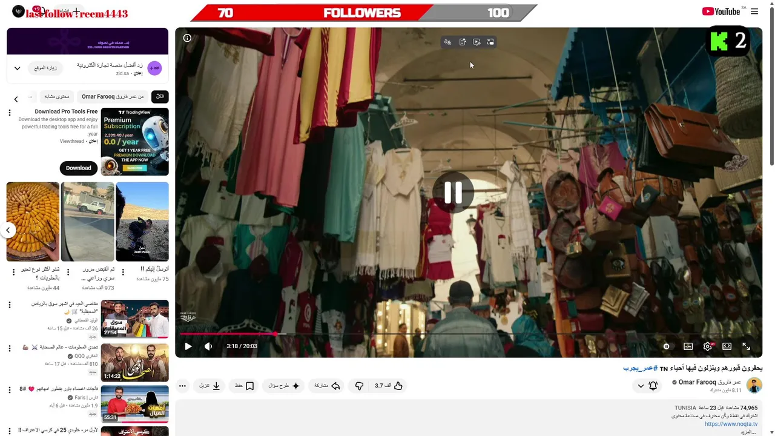Click the notes icon at top of player

click(462, 42)
